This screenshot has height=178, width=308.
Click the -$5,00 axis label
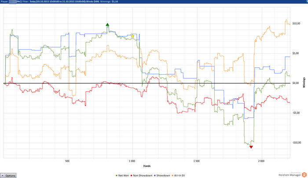(x=296, y=113)
